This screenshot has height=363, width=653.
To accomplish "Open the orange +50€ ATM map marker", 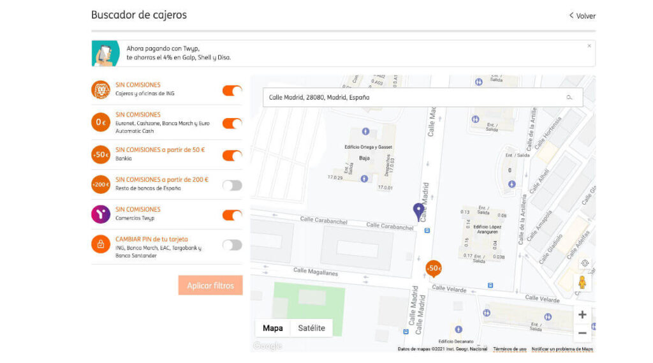I will [434, 269].
